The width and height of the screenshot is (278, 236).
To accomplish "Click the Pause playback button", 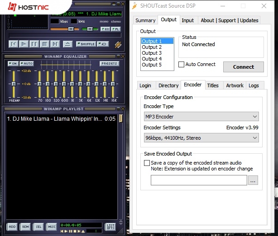I will pos(34,44).
